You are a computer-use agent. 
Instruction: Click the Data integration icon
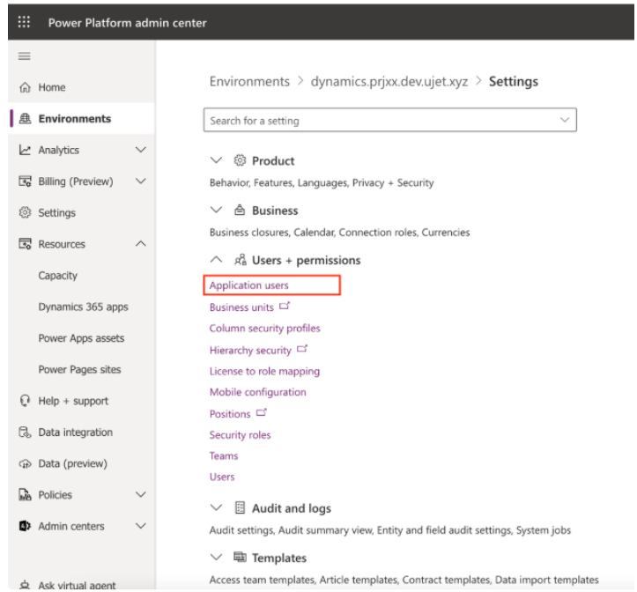[x=25, y=433]
